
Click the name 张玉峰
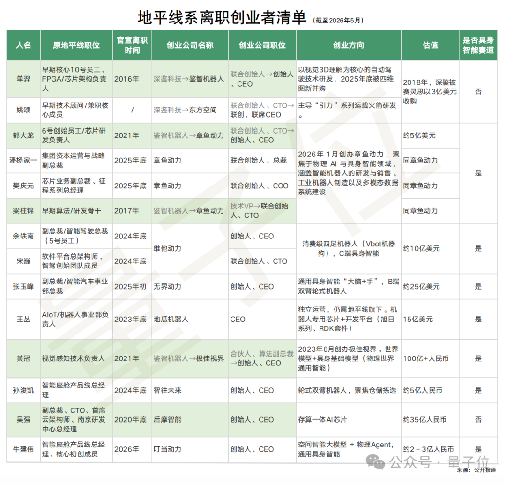coord(23,287)
